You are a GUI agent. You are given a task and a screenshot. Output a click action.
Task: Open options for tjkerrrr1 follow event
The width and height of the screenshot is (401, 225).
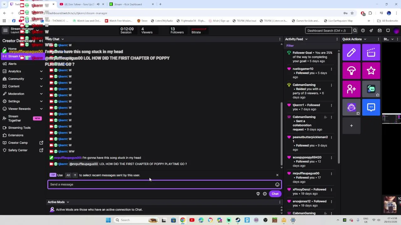tap(331, 105)
